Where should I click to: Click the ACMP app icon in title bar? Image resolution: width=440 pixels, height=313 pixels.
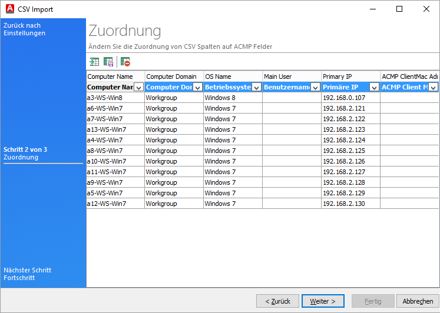(x=8, y=9)
